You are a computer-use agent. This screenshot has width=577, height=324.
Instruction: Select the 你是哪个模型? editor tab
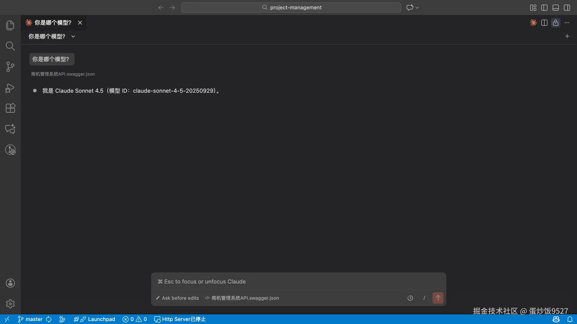tap(53, 23)
